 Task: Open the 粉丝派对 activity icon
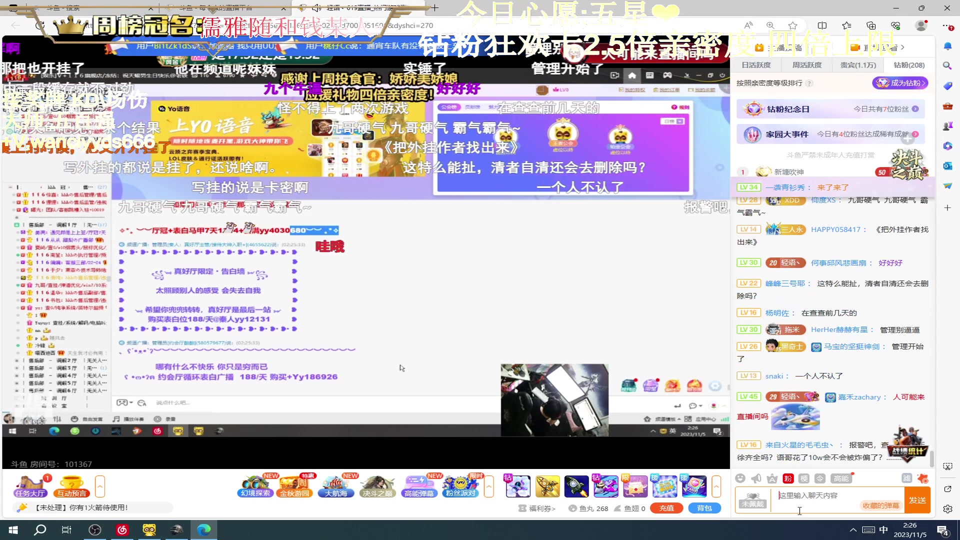pyautogui.click(x=460, y=486)
